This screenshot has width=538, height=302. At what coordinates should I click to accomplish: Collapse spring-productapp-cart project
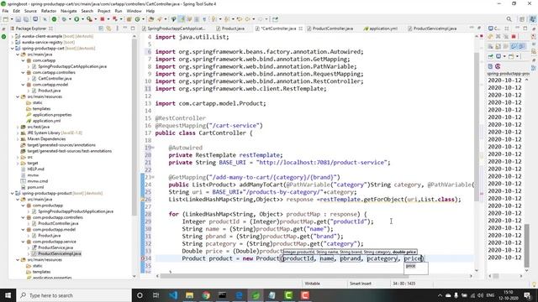click(13, 49)
